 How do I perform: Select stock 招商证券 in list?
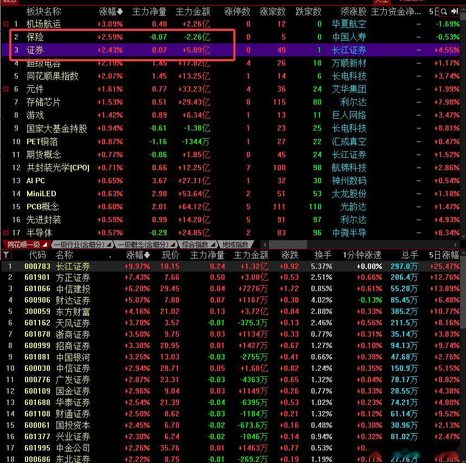231,346
